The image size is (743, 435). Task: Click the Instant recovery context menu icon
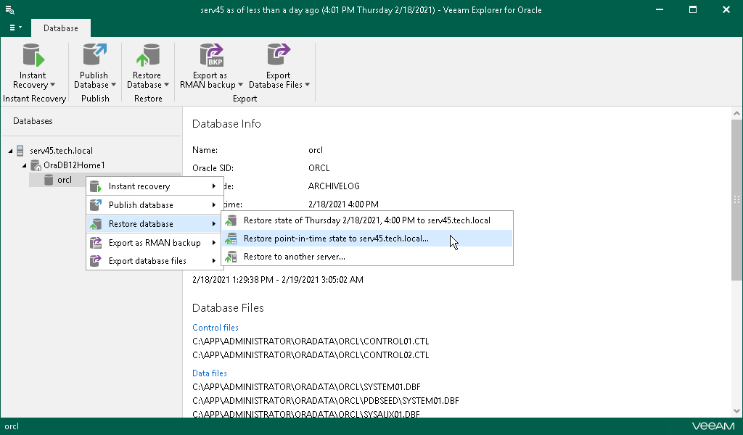pos(96,186)
